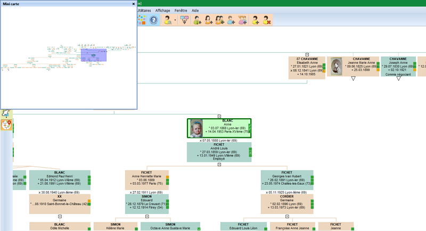Click the checkmark indicator on Octave Simon's card
Image resolution: width=426 pixels, height=231 pixels.
pyautogui.click(x=199, y=229)
